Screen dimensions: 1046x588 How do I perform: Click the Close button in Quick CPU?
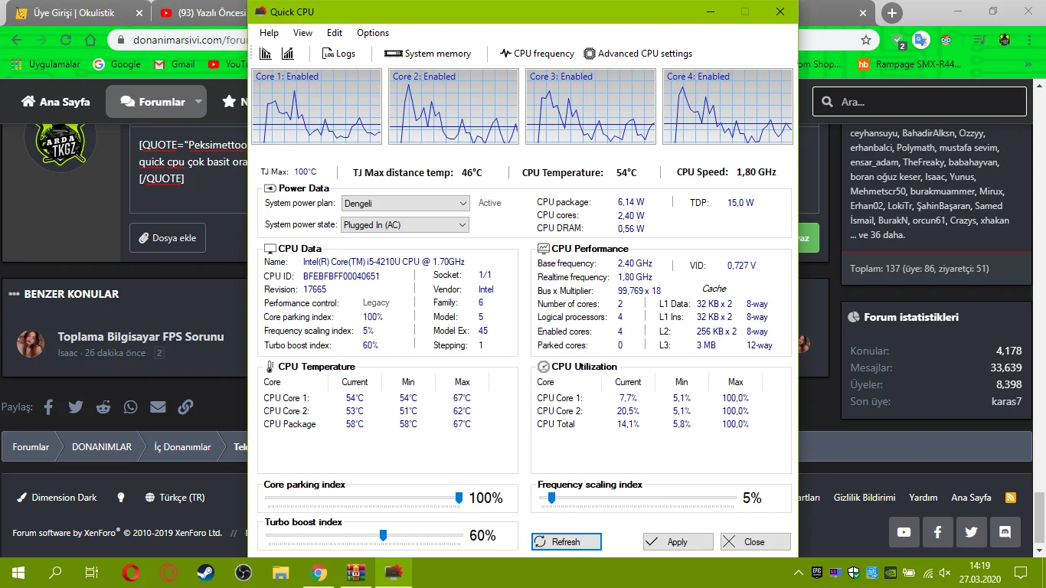pos(756,542)
